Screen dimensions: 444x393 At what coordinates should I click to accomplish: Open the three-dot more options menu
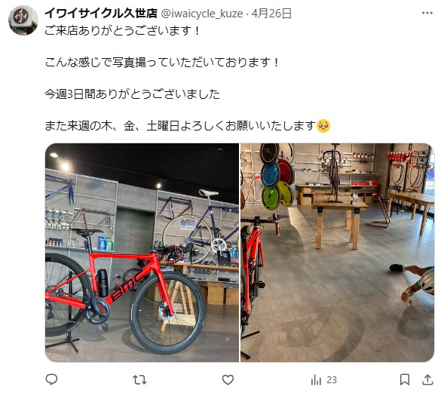[427, 13]
